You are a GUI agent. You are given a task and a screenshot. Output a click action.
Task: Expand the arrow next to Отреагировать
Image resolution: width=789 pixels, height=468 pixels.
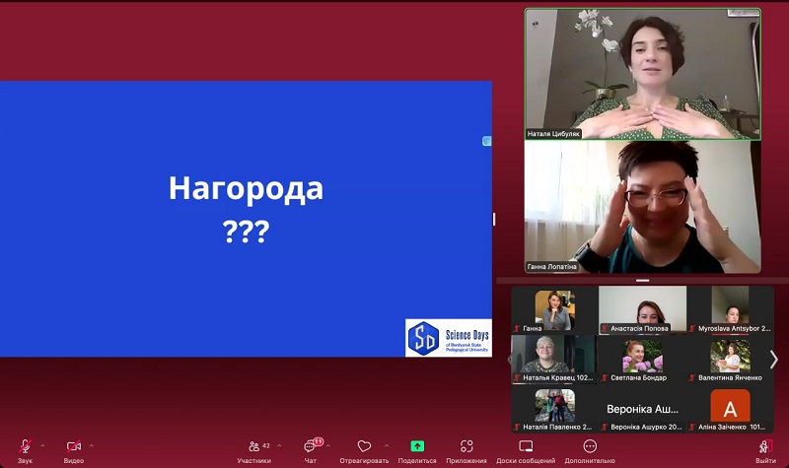pyautogui.click(x=386, y=445)
